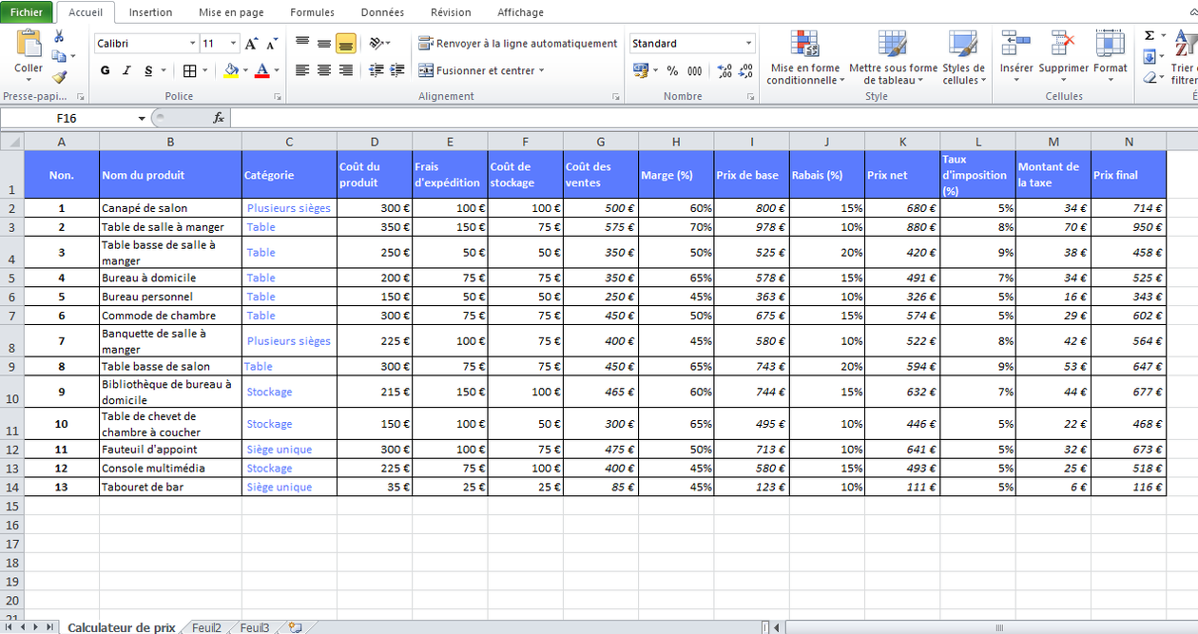This screenshot has height=634, width=1198.
Task: Click the text orientation icon
Action: point(377,43)
